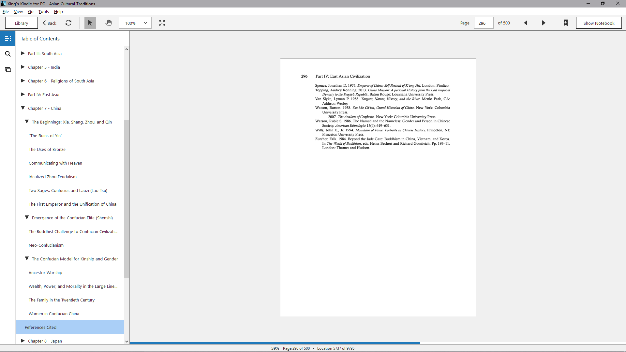Go to Two Sages: Confucius and Laozi
This screenshot has height=352, width=626.
(68, 190)
